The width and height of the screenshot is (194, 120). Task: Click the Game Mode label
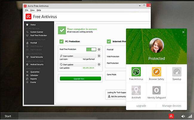[112, 75]
